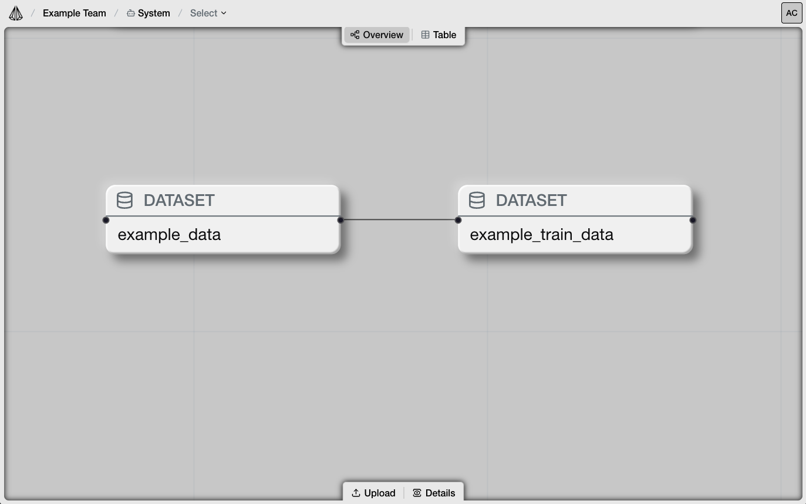Select the example_data dataset node
This screenshot has width=806, height=504.
click(223, 234)
